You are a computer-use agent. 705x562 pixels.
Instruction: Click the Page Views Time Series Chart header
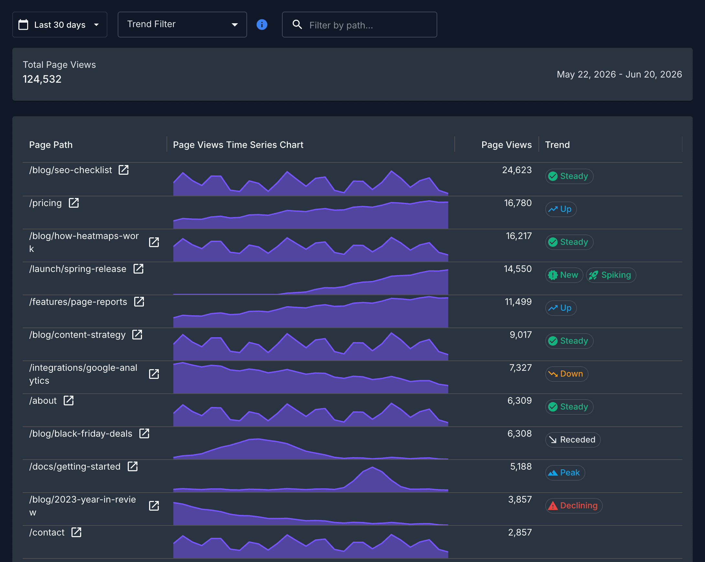pyautogui.click(x=238, y=145)
